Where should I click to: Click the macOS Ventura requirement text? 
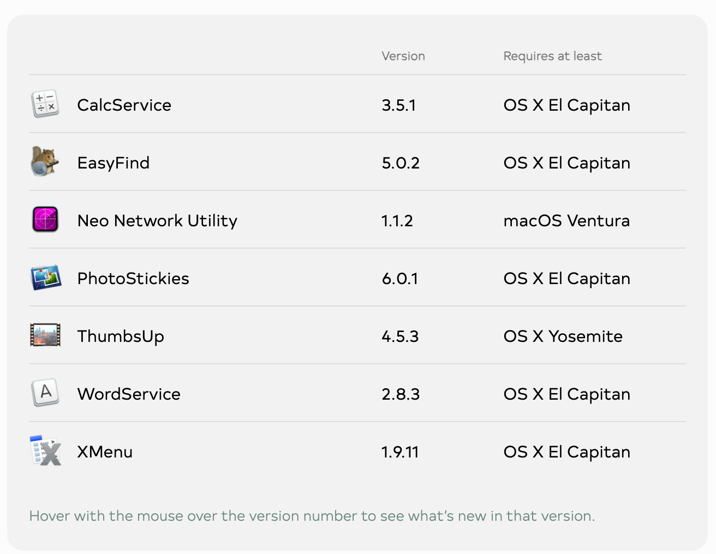coord(566,221)
